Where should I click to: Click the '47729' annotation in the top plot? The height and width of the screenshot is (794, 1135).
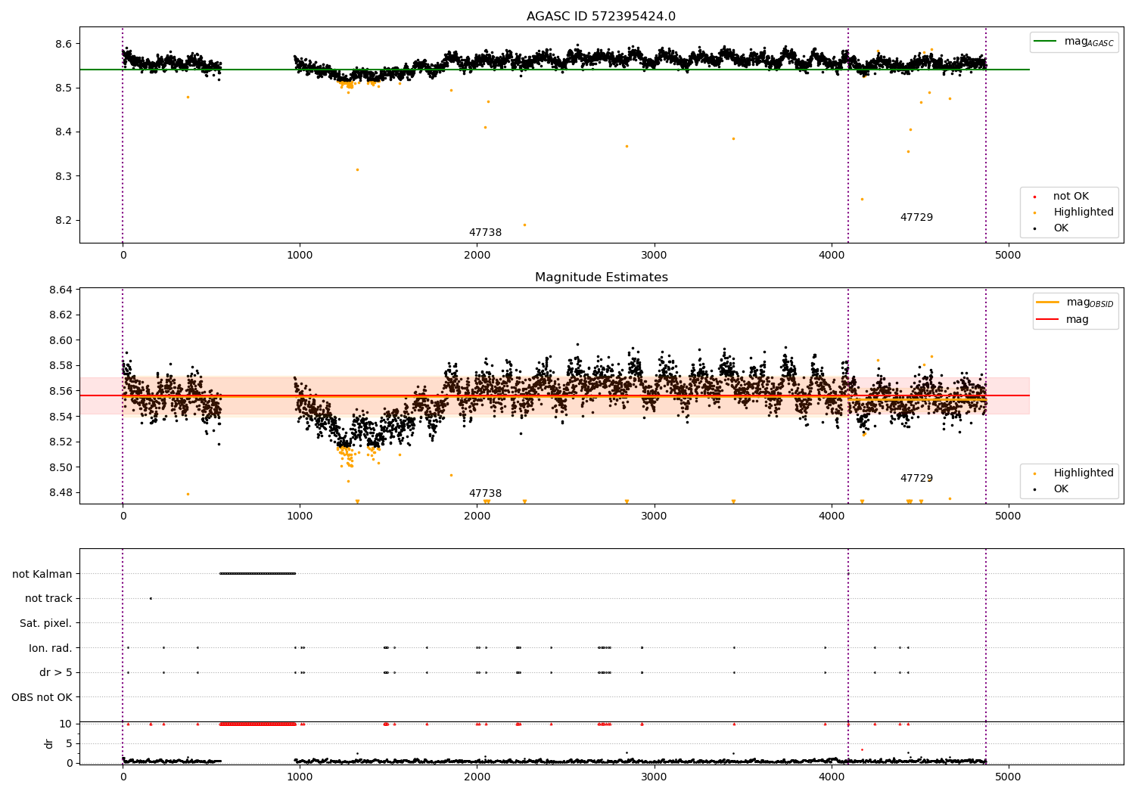(916, 218)
